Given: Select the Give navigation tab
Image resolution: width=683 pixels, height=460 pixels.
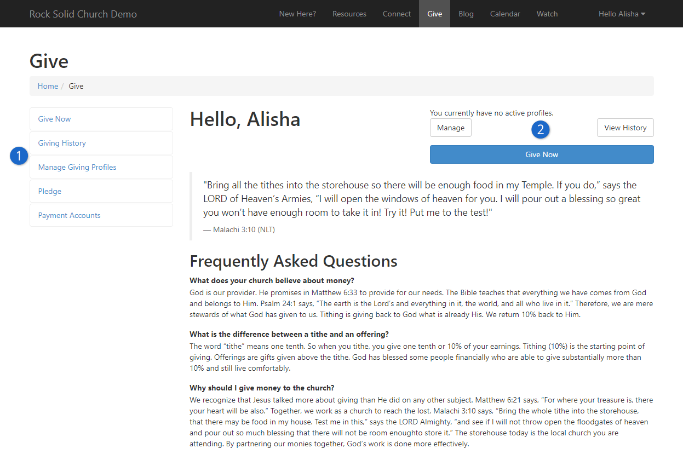Looking at the screenshot, I should 434,14.
